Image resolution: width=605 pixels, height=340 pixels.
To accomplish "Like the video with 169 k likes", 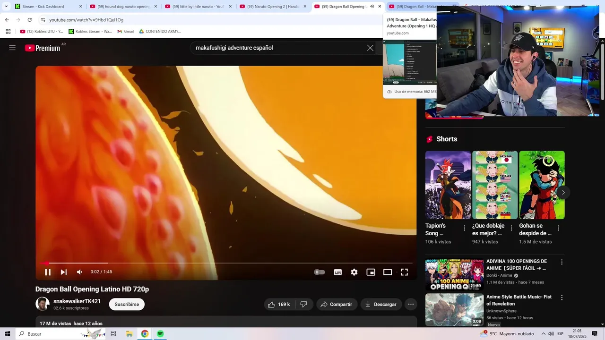I will coord(279,305).
